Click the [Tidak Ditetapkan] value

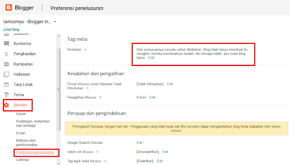point(150,84)
